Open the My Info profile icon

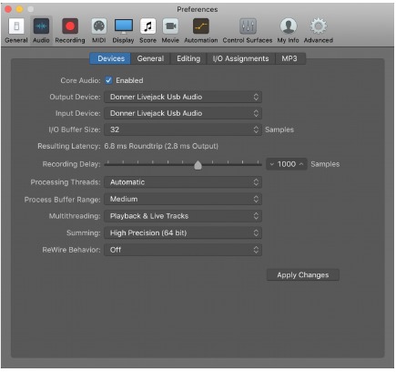click(x=288, y=26)
